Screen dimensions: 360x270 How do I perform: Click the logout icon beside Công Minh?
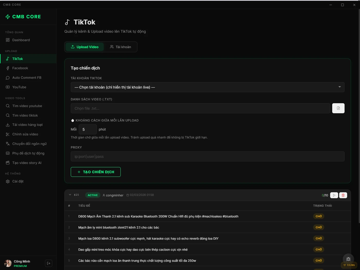click(x=49, y=263)
